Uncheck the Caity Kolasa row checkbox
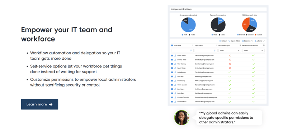Image resolution: width=287 pixels, height=133 pixels. tap(172, 72)
